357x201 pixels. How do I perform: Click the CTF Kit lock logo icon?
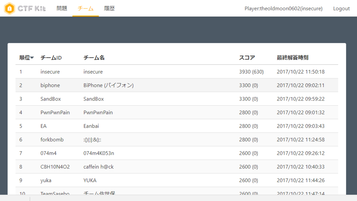click(x=9, y=8)
